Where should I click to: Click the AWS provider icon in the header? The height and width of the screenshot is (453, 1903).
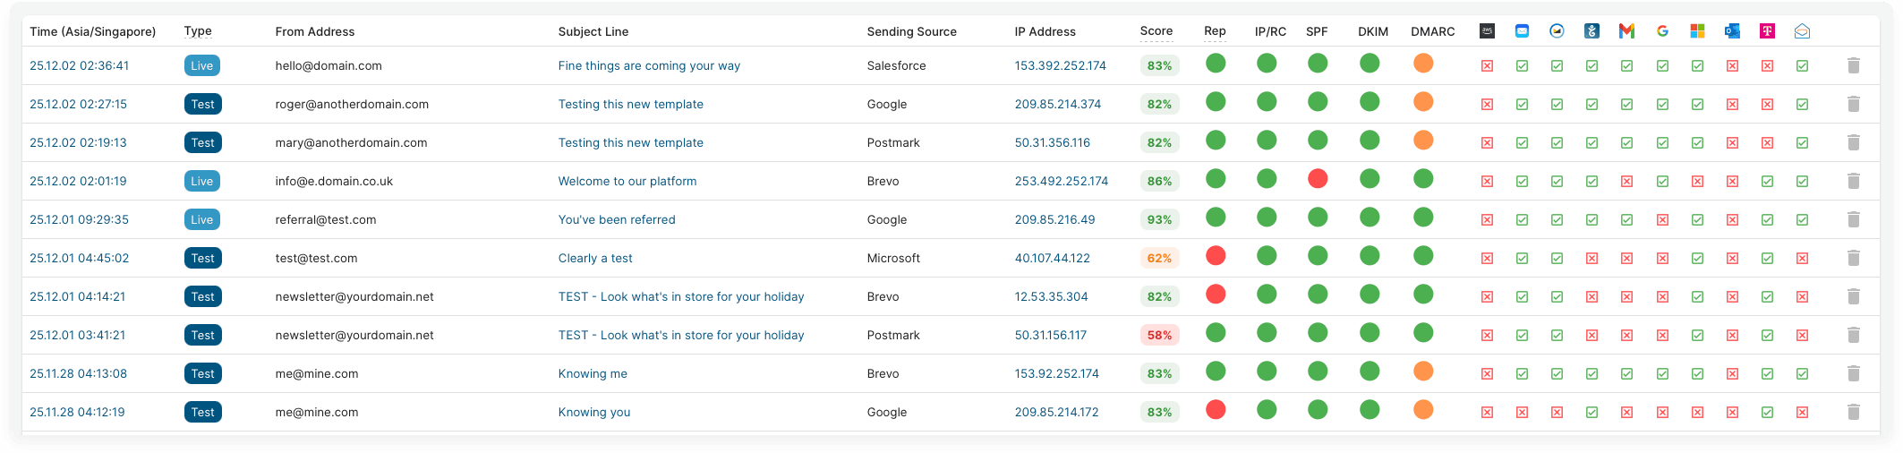[x=1487, y=31]
